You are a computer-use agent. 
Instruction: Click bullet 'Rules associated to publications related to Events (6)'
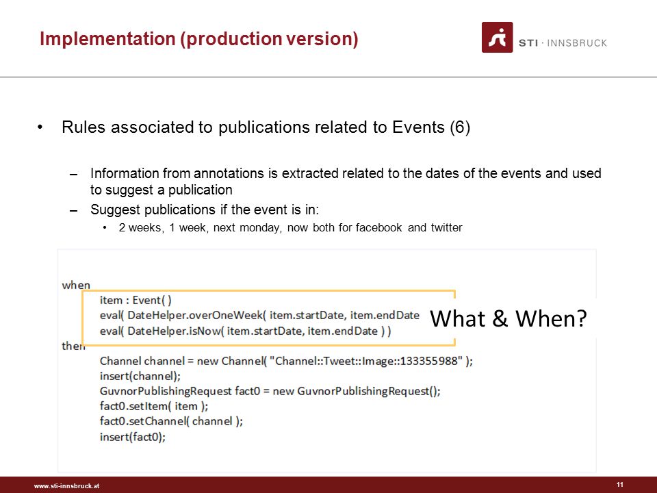tap(266, 127)
